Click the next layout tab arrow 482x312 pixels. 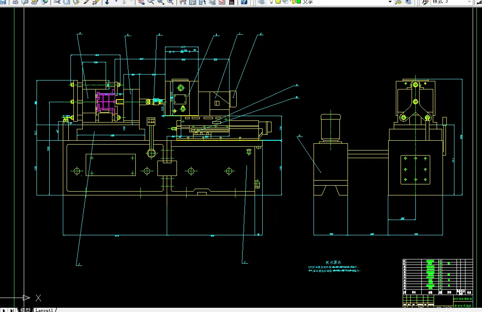(4, 310)
